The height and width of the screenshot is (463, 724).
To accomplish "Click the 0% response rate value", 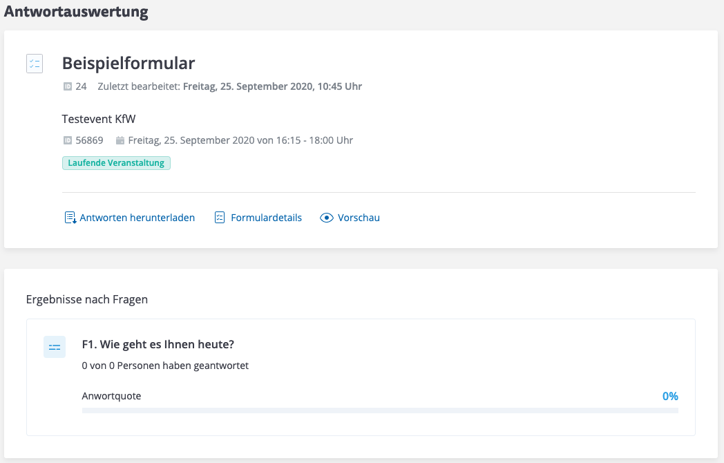I will tap(670, 397).
